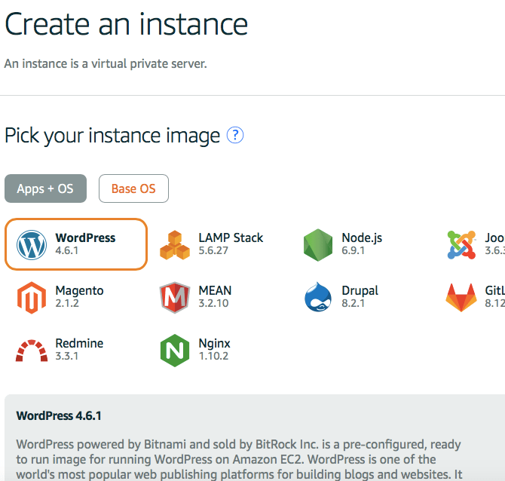
Task: Switch to Base OS tab
Action: click(x=133, y=188)
